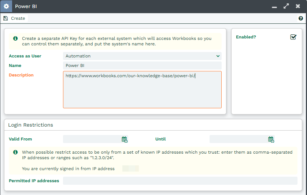The image size is (307, 195).
Task: Click the Permitted IP addresses label
Action: pos(34,181)
